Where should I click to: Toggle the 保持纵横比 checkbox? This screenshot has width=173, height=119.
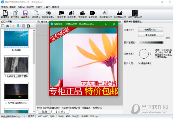pos(139,63)
